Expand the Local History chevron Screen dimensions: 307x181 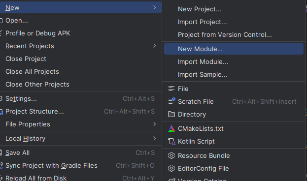pyautogui.click(x=154, y=138)
